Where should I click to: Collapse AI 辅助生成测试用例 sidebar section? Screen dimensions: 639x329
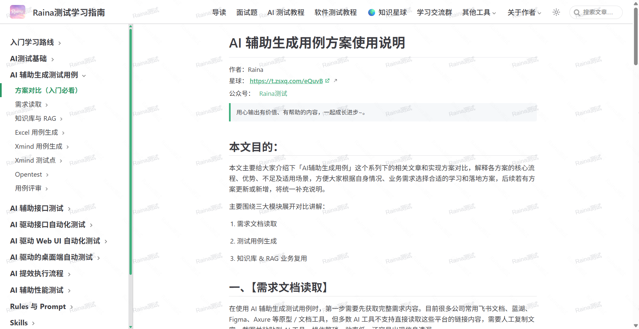coord(48,75)
